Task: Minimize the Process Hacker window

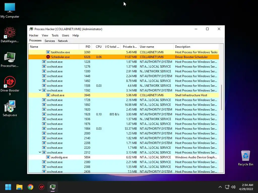Action: coord(196,29)
